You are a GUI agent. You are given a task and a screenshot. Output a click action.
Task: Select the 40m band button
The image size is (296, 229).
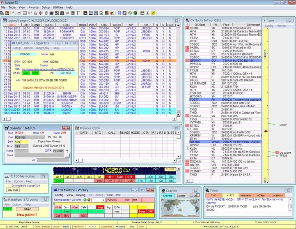[x=150, y=177]
